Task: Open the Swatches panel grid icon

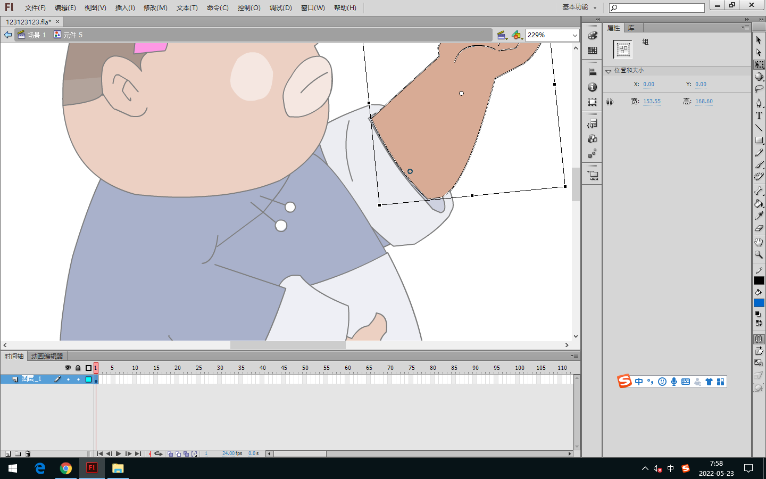Action: pyautogui.click(x=592, y=50)
